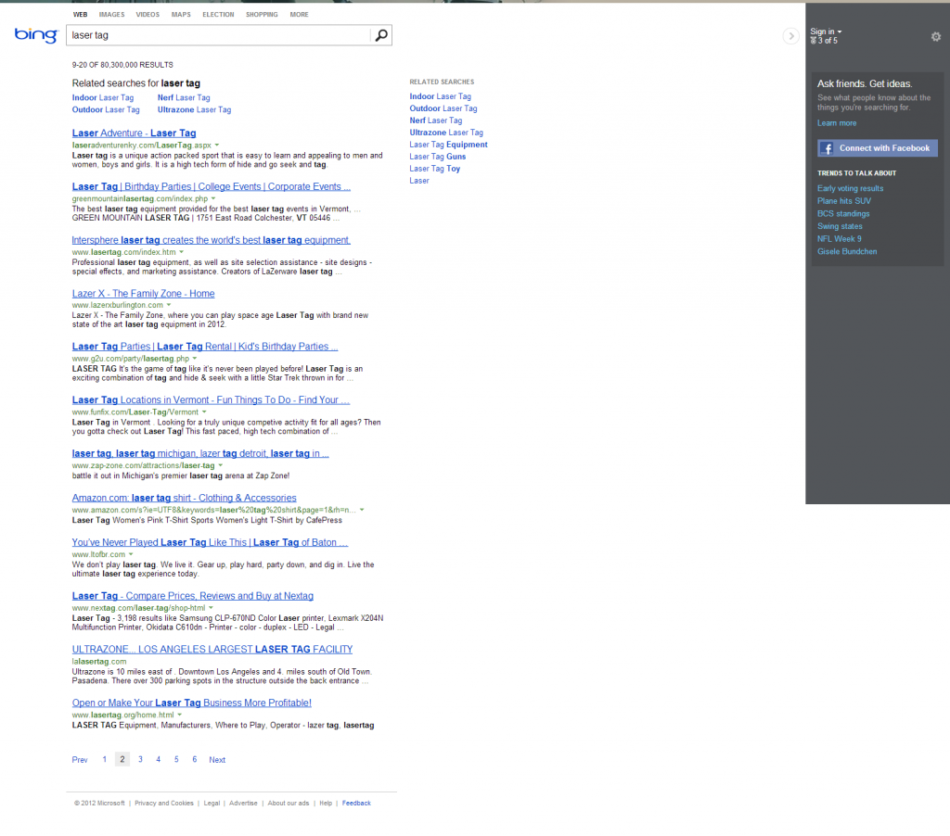The width and height of the screenshot is (950, 836).
Task: Click the magnifying glass search button
Action: point(381,35)
